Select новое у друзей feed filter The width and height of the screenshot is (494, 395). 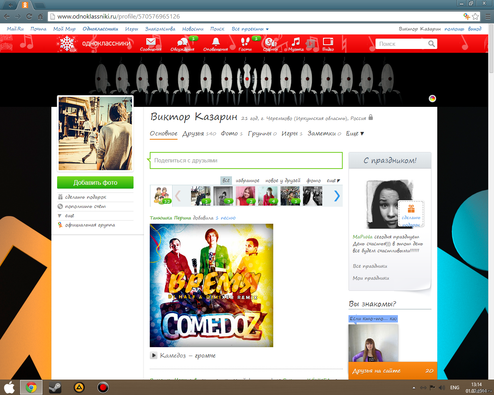[x=283, y=181]
